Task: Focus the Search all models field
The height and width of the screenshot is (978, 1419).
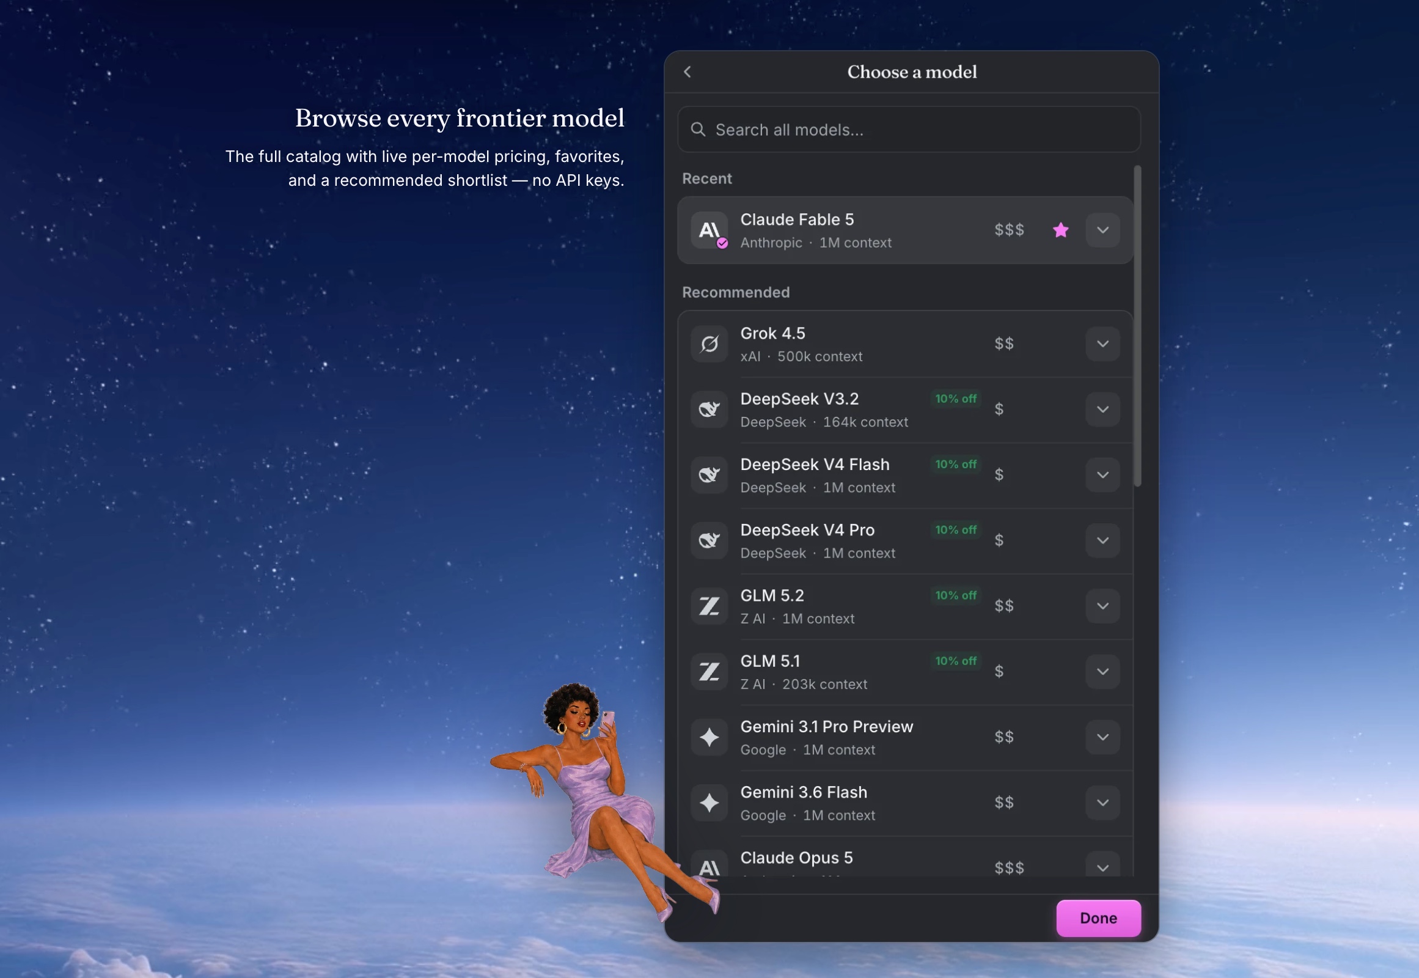Action: 909,130
